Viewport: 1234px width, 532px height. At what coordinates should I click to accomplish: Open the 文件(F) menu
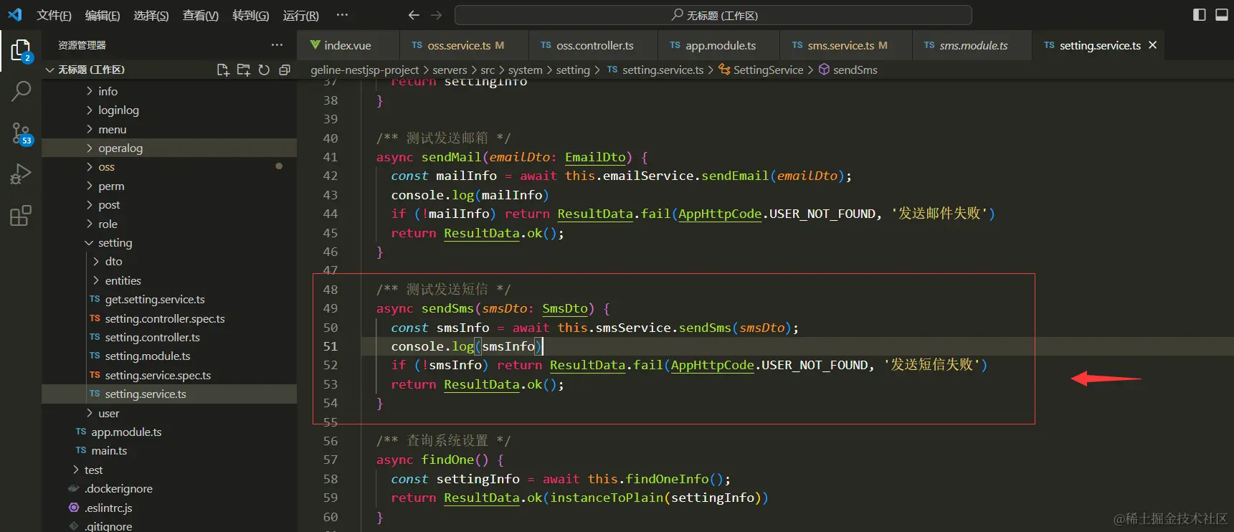point(54,15)
